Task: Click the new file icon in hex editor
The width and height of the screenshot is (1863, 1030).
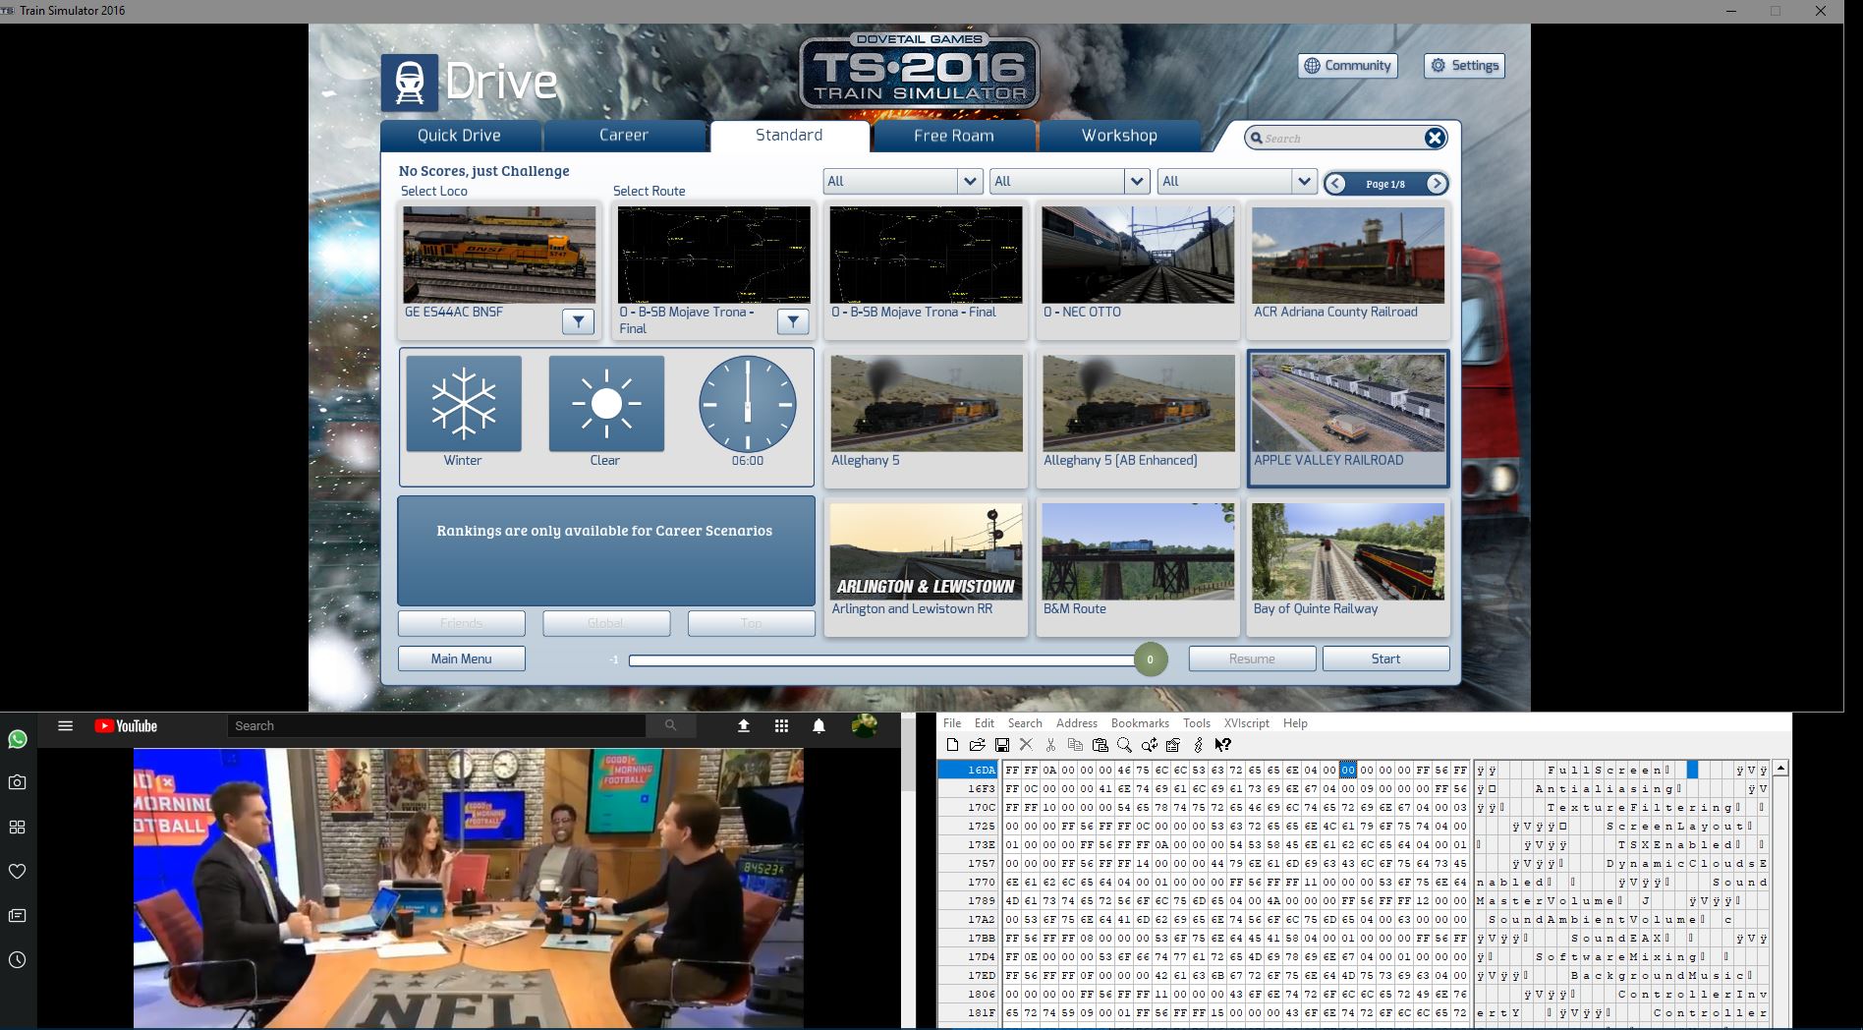Action: click(952, 745)
